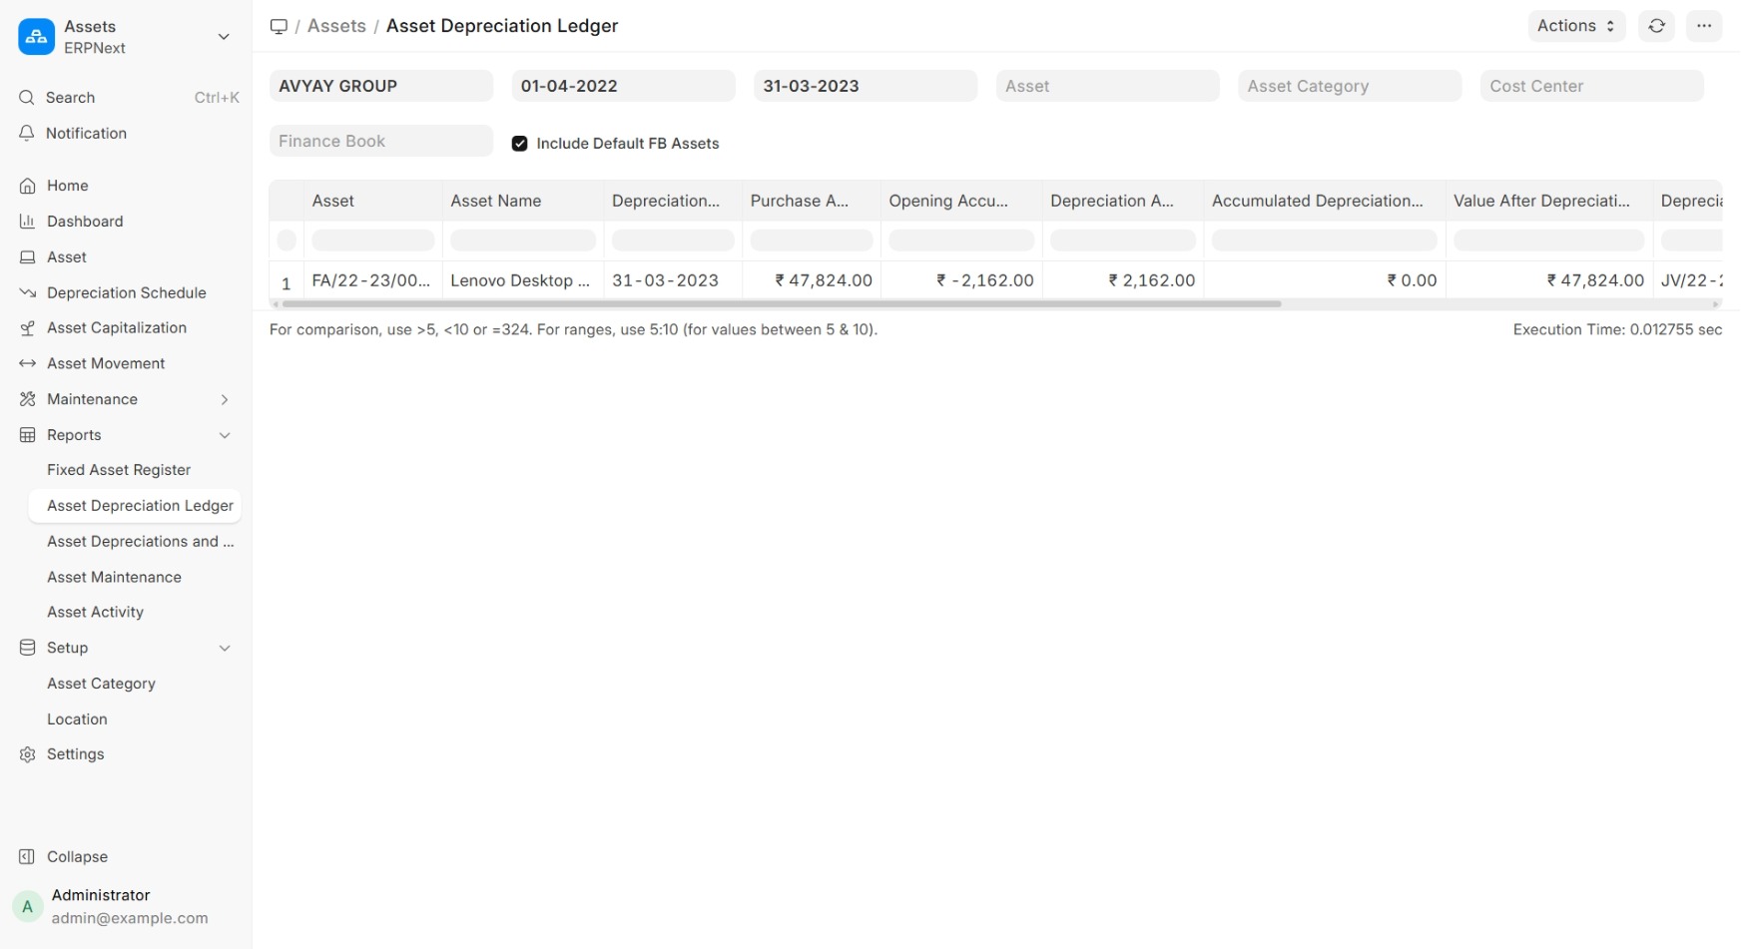This screenshot has width=1752, height=949.
Task: Open the three-dots more options menu
Action: [x=1704, y=26]
